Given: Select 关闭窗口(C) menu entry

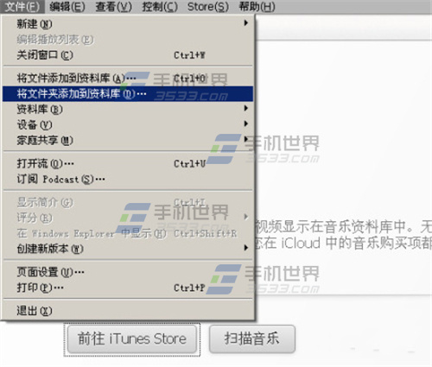Looking at the screenshot, I should (x=128, y=54).
